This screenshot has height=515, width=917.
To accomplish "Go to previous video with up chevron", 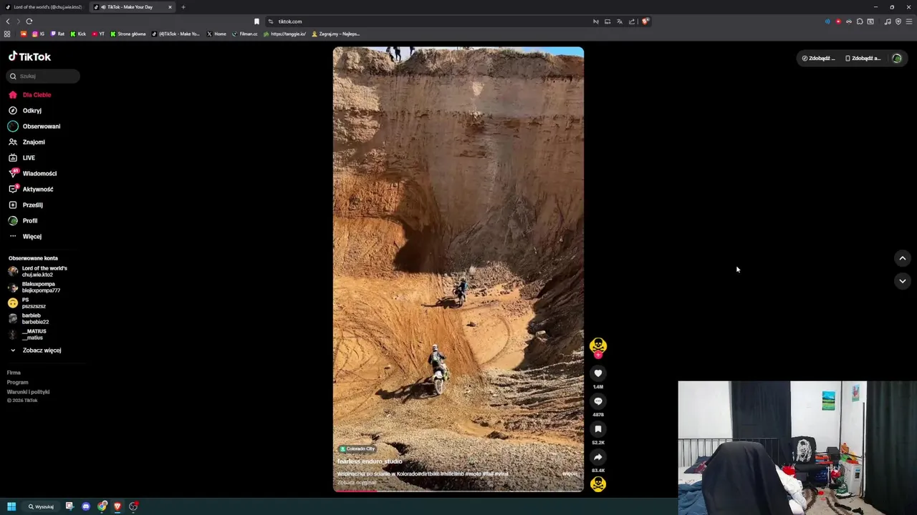I will click(903, 258).
